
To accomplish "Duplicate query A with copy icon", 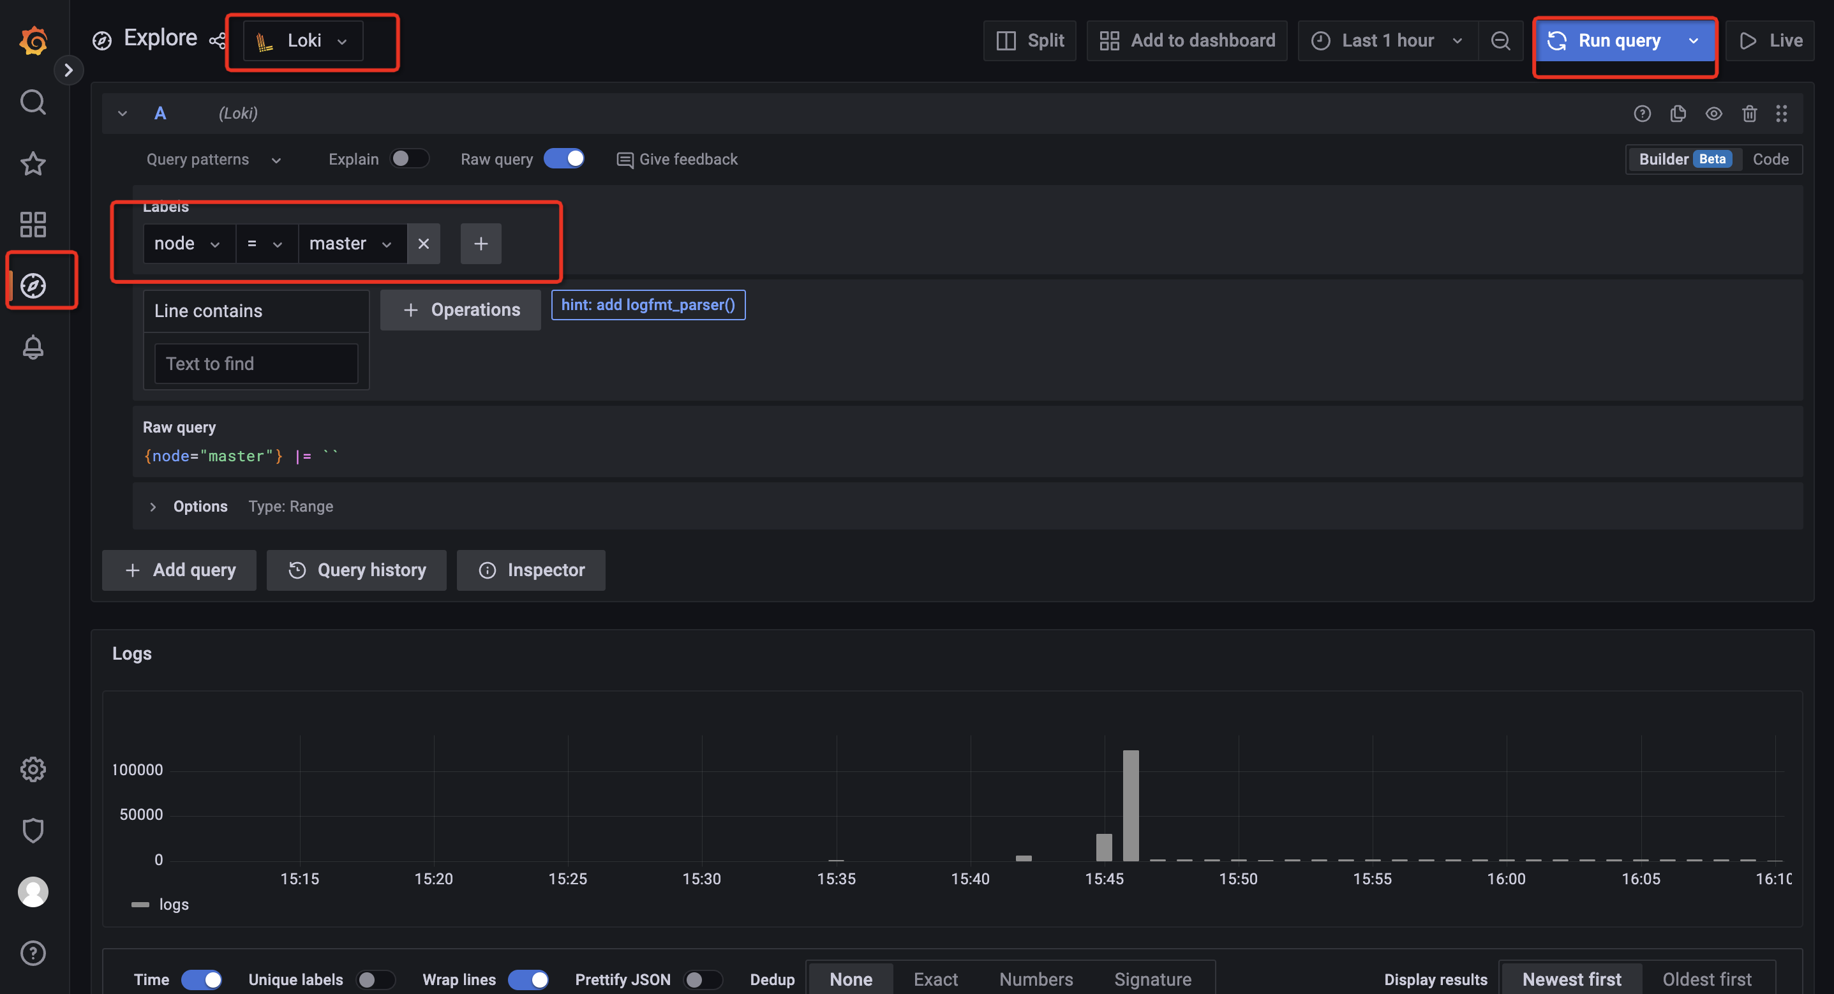I will click(1678, 114).
